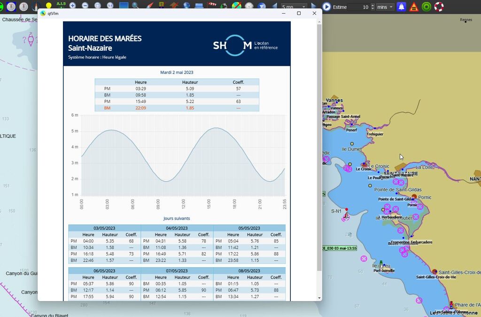Click the red warning triangle icon
481x317 pixels.
[x=414, y=7]
